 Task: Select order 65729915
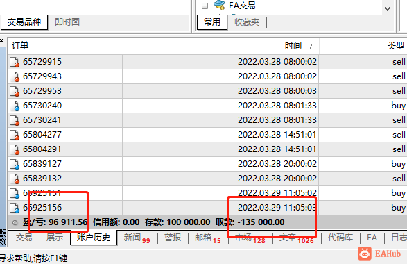pos(42,62)
